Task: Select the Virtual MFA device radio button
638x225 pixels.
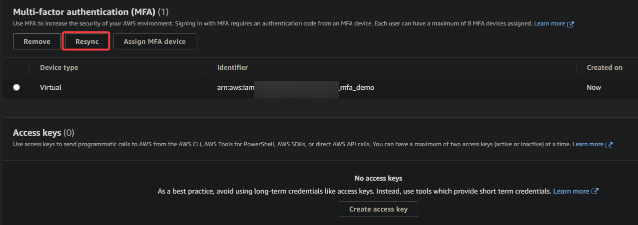Action: [16, 87]
